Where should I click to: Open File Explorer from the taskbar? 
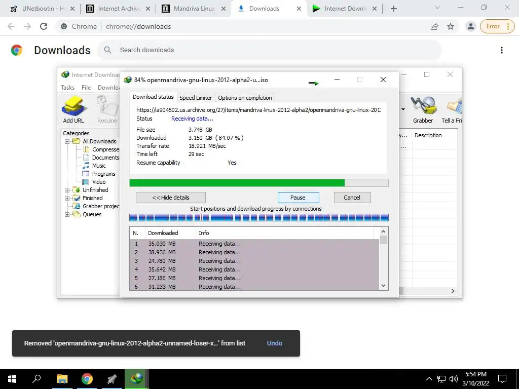[62, 379]
